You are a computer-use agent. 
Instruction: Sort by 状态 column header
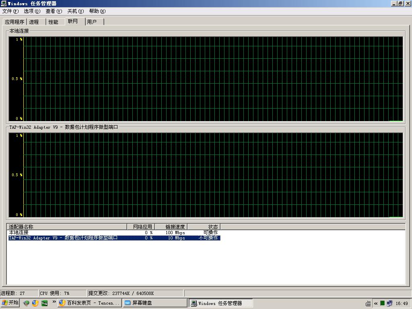pos(204,227)
